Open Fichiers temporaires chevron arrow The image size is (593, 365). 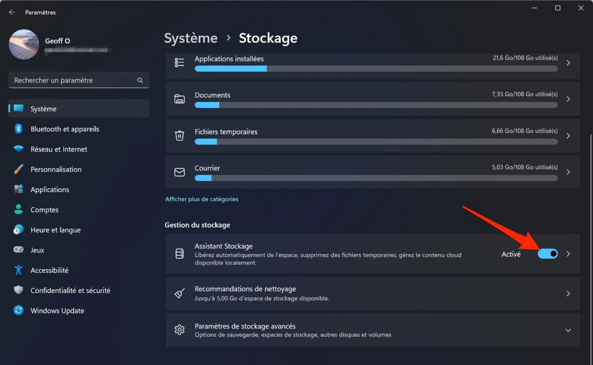click(x=568, y=135)
